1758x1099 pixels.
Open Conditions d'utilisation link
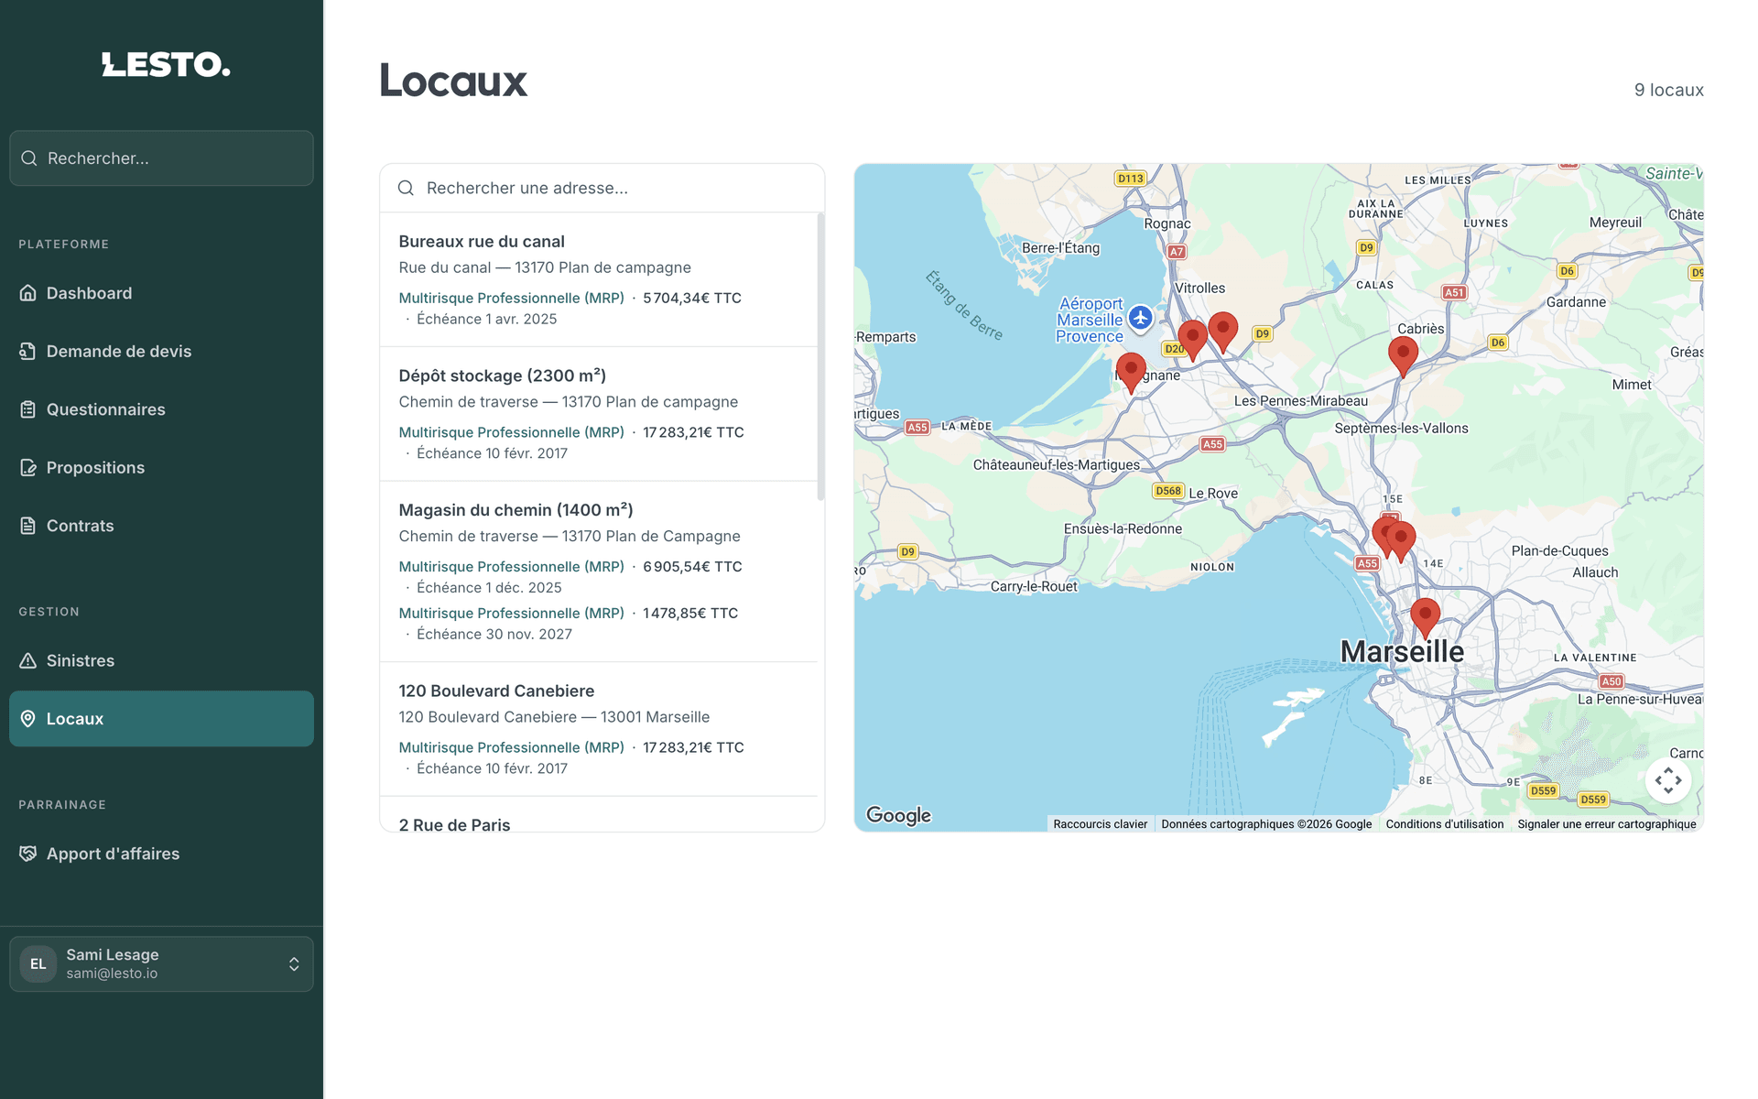[x=1444, y=824]
